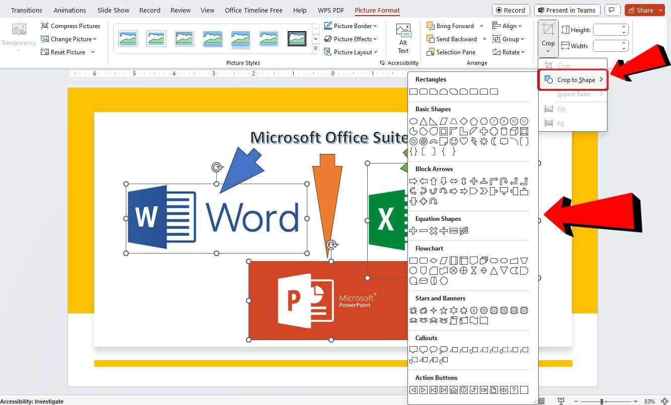Open Bring Forward dropdown arrow
The width and height of the screenshot is (671, 405).
coord(481,26)
